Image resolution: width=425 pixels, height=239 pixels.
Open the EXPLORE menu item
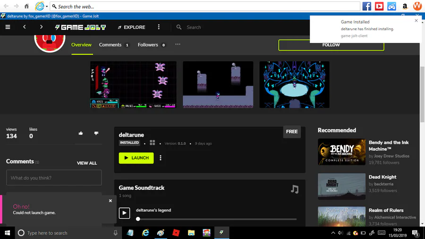click(x=131, y=27)
